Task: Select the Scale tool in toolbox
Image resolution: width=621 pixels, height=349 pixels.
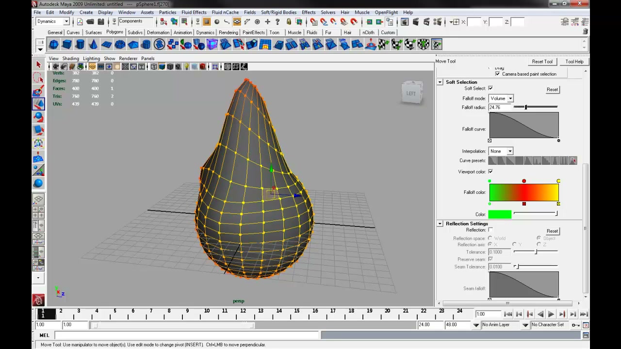Action: tap(38, 130)
